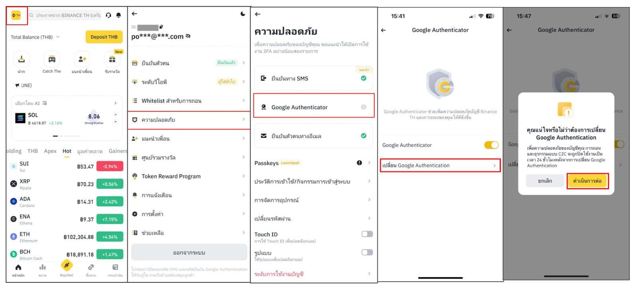The height and width of the screenshot is (287, 638).
Task: Open Whitelist สำหรับการถอน chevron row
Action: (x=189, y=101)
